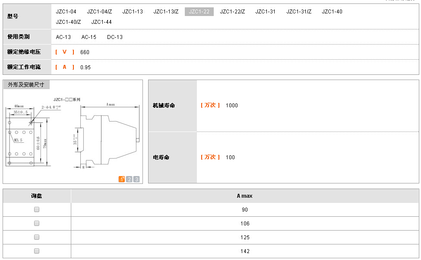Select model JZC1-40
The width and height of the screenshot is (421, 260).
(x=332, y=12)
